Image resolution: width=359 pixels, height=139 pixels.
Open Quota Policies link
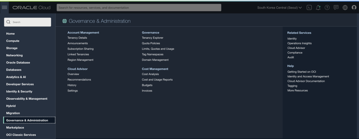[x=151, y=43]
